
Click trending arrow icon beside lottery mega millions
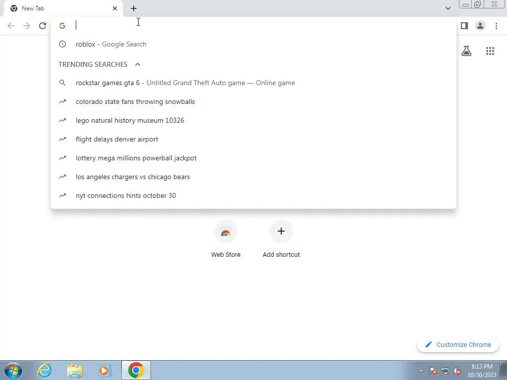[x=62, y=158]
